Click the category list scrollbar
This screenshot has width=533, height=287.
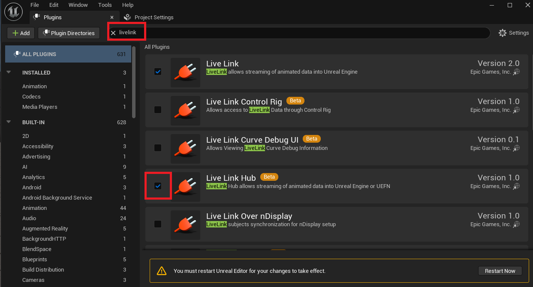[134, 82]
